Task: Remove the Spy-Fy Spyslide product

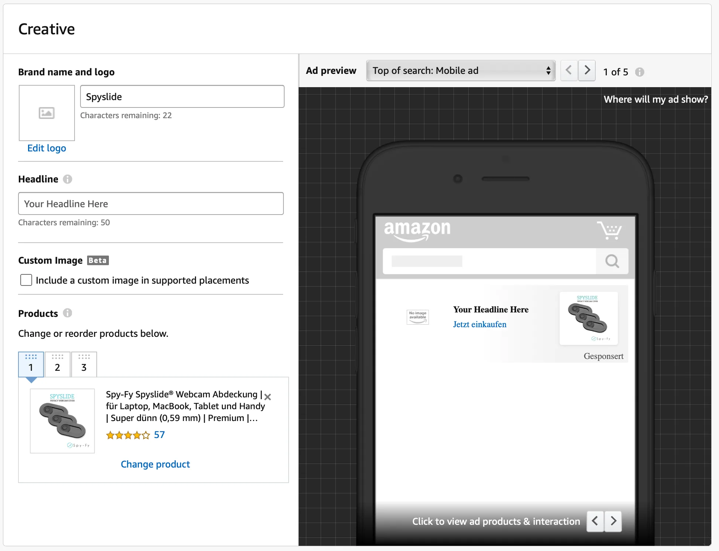Action: tap(268, 397)
